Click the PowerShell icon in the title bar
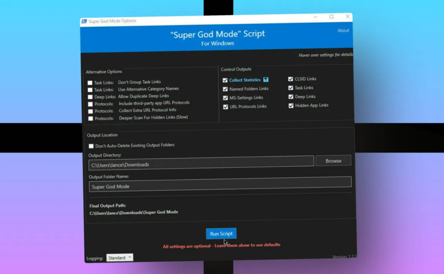Viewport: 444px width, 274px height. coord(84,21)
